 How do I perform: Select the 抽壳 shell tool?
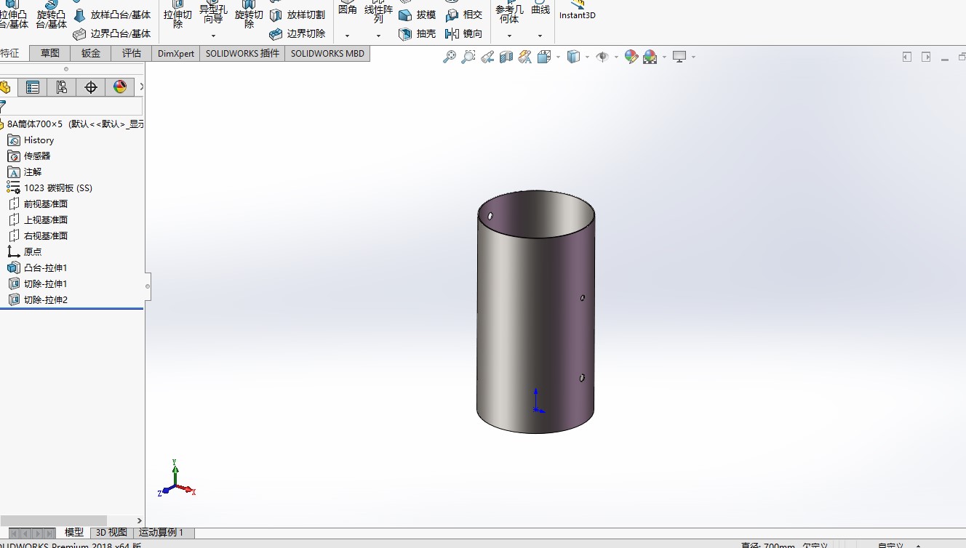[x=417, y=34]
